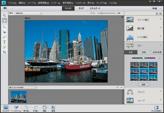Close the image with the X
164x113 pixels.
pos(122,17)
